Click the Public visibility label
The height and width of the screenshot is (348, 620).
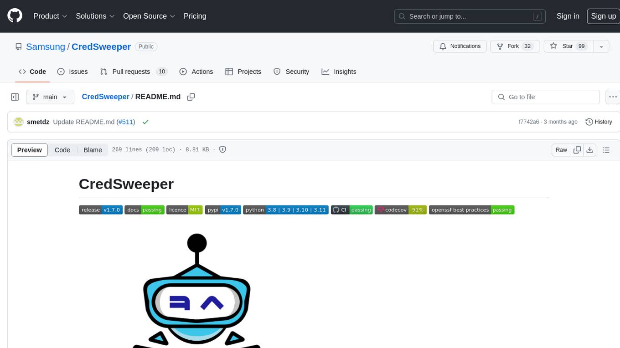coord(146,46)
